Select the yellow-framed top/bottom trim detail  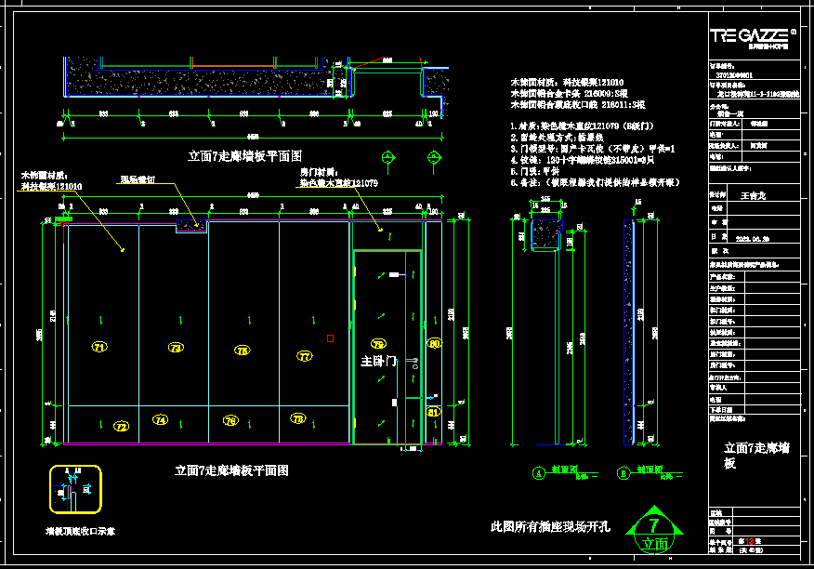point(75,489)
